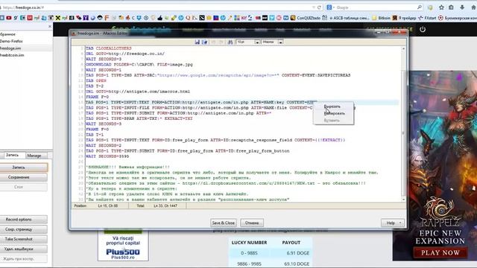Click the Dropbox bookmark icon
The image size is (477, 268).
(139, 18)
